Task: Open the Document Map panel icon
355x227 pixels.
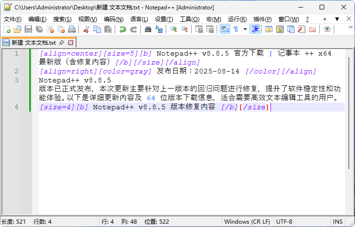Action: coord(280,29)
